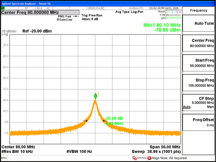Viewport: 216px width, 162px height.
Task: Click the RF input status field
Action: [27, 8]
